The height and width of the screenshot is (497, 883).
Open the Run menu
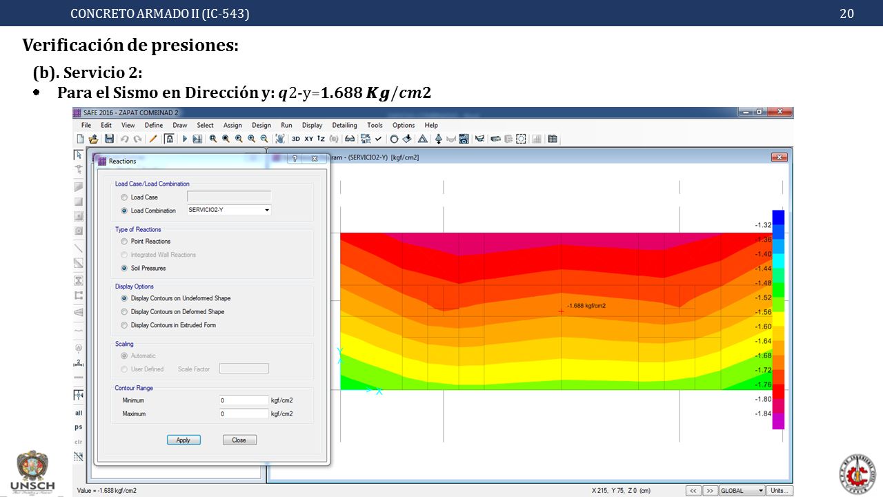pos(286,125)
